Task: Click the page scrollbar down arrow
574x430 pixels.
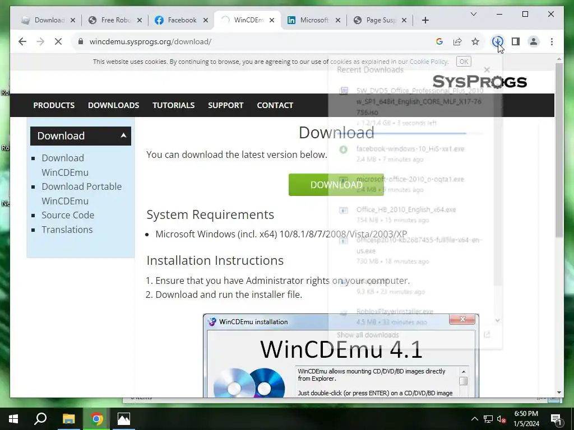Action: (x=559, y=392)
